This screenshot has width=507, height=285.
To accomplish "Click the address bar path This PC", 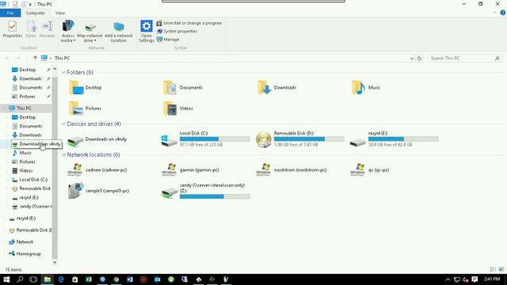I will 62,58.
